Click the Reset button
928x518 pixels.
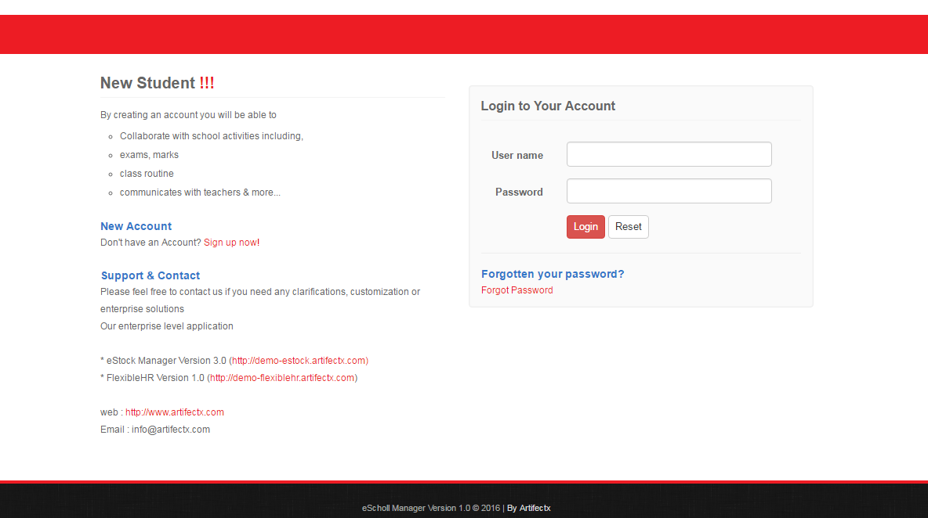tap(628, 227)
